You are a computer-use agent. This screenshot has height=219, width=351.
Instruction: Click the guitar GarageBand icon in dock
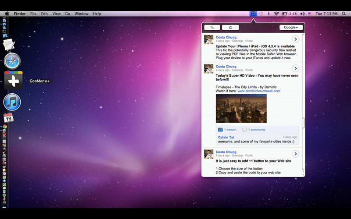(x=4, y=152)
